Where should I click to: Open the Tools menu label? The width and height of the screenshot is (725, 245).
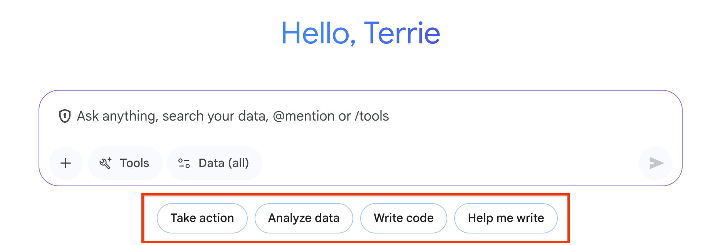coord(134,163)
